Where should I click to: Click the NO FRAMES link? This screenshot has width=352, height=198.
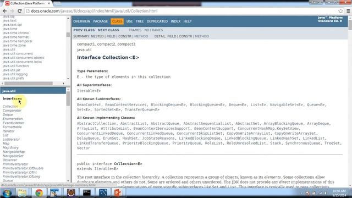[x=153, y=30]
